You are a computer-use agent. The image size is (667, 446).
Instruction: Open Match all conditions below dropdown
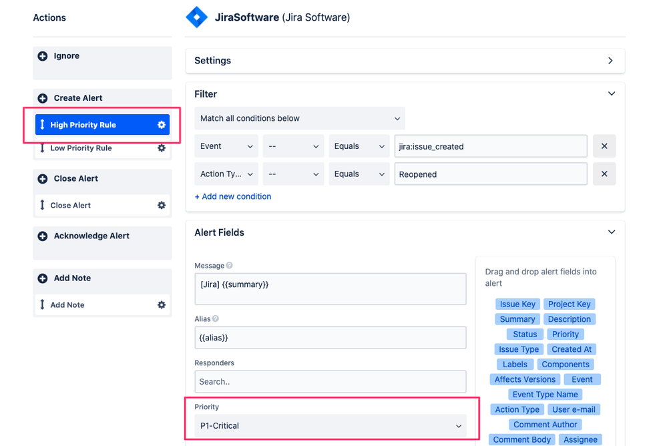pos(300,118)
